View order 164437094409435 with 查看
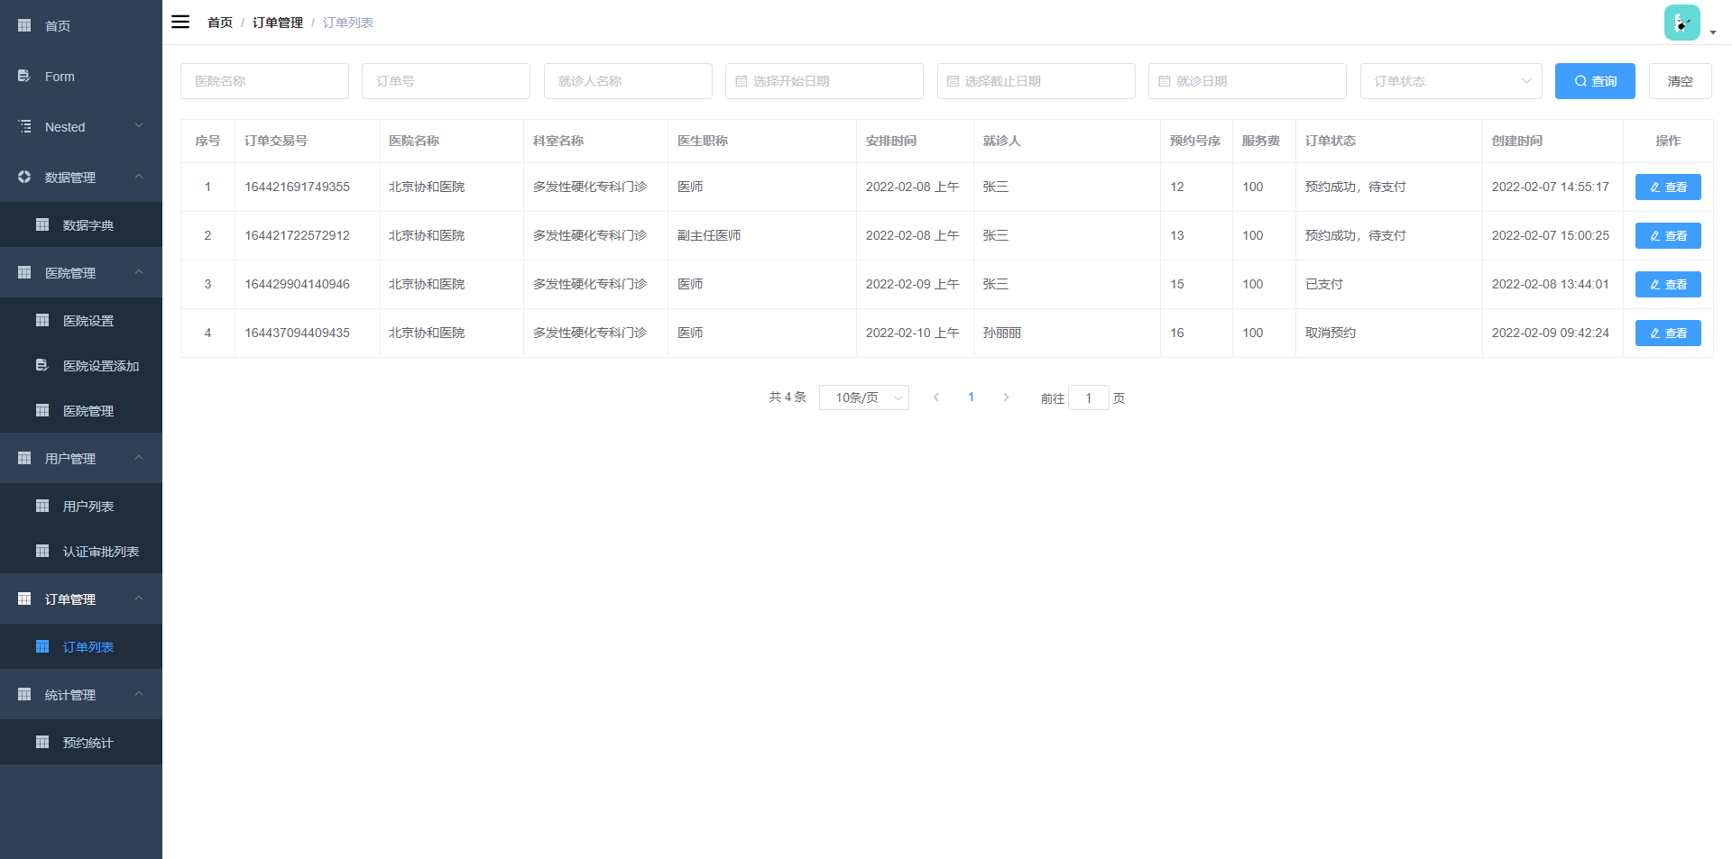The width and height of the screenshot is (1732, 859). point(1668,333)
